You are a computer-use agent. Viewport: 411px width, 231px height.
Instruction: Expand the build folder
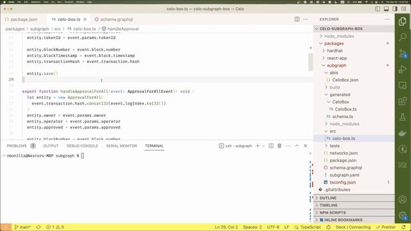coord(354,87)
